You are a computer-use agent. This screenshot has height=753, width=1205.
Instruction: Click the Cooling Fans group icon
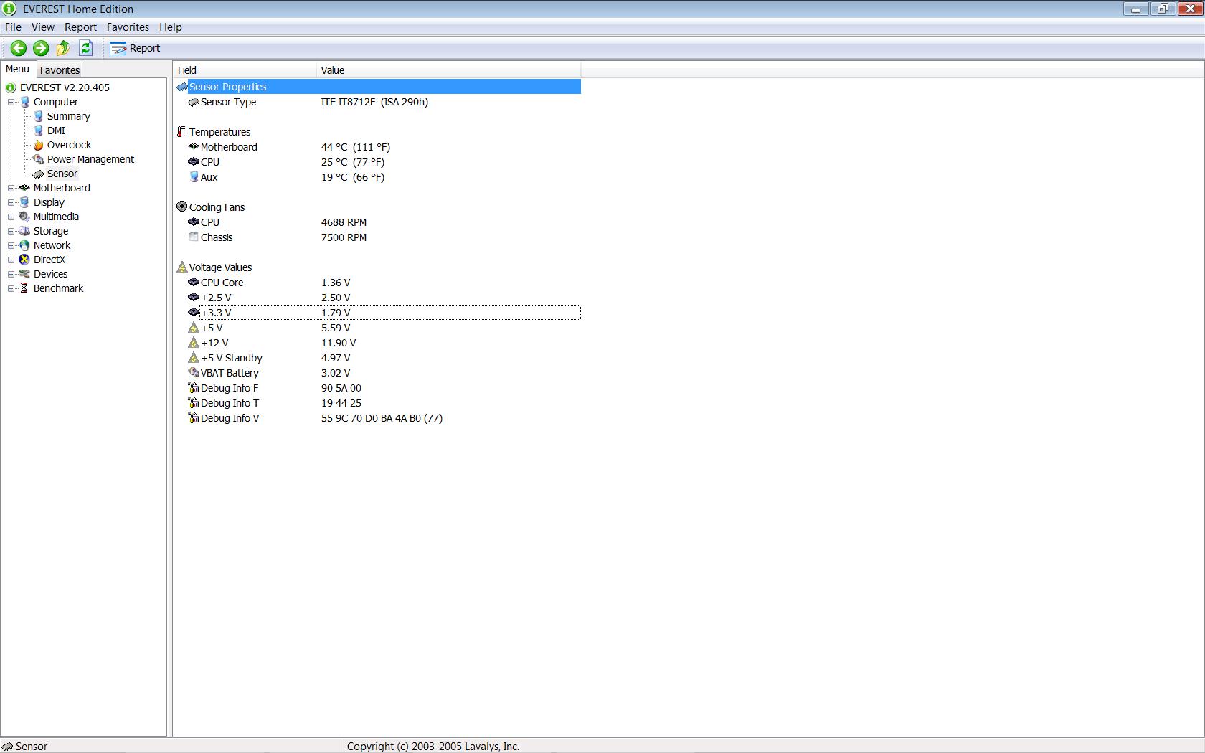tap(181, 207)
